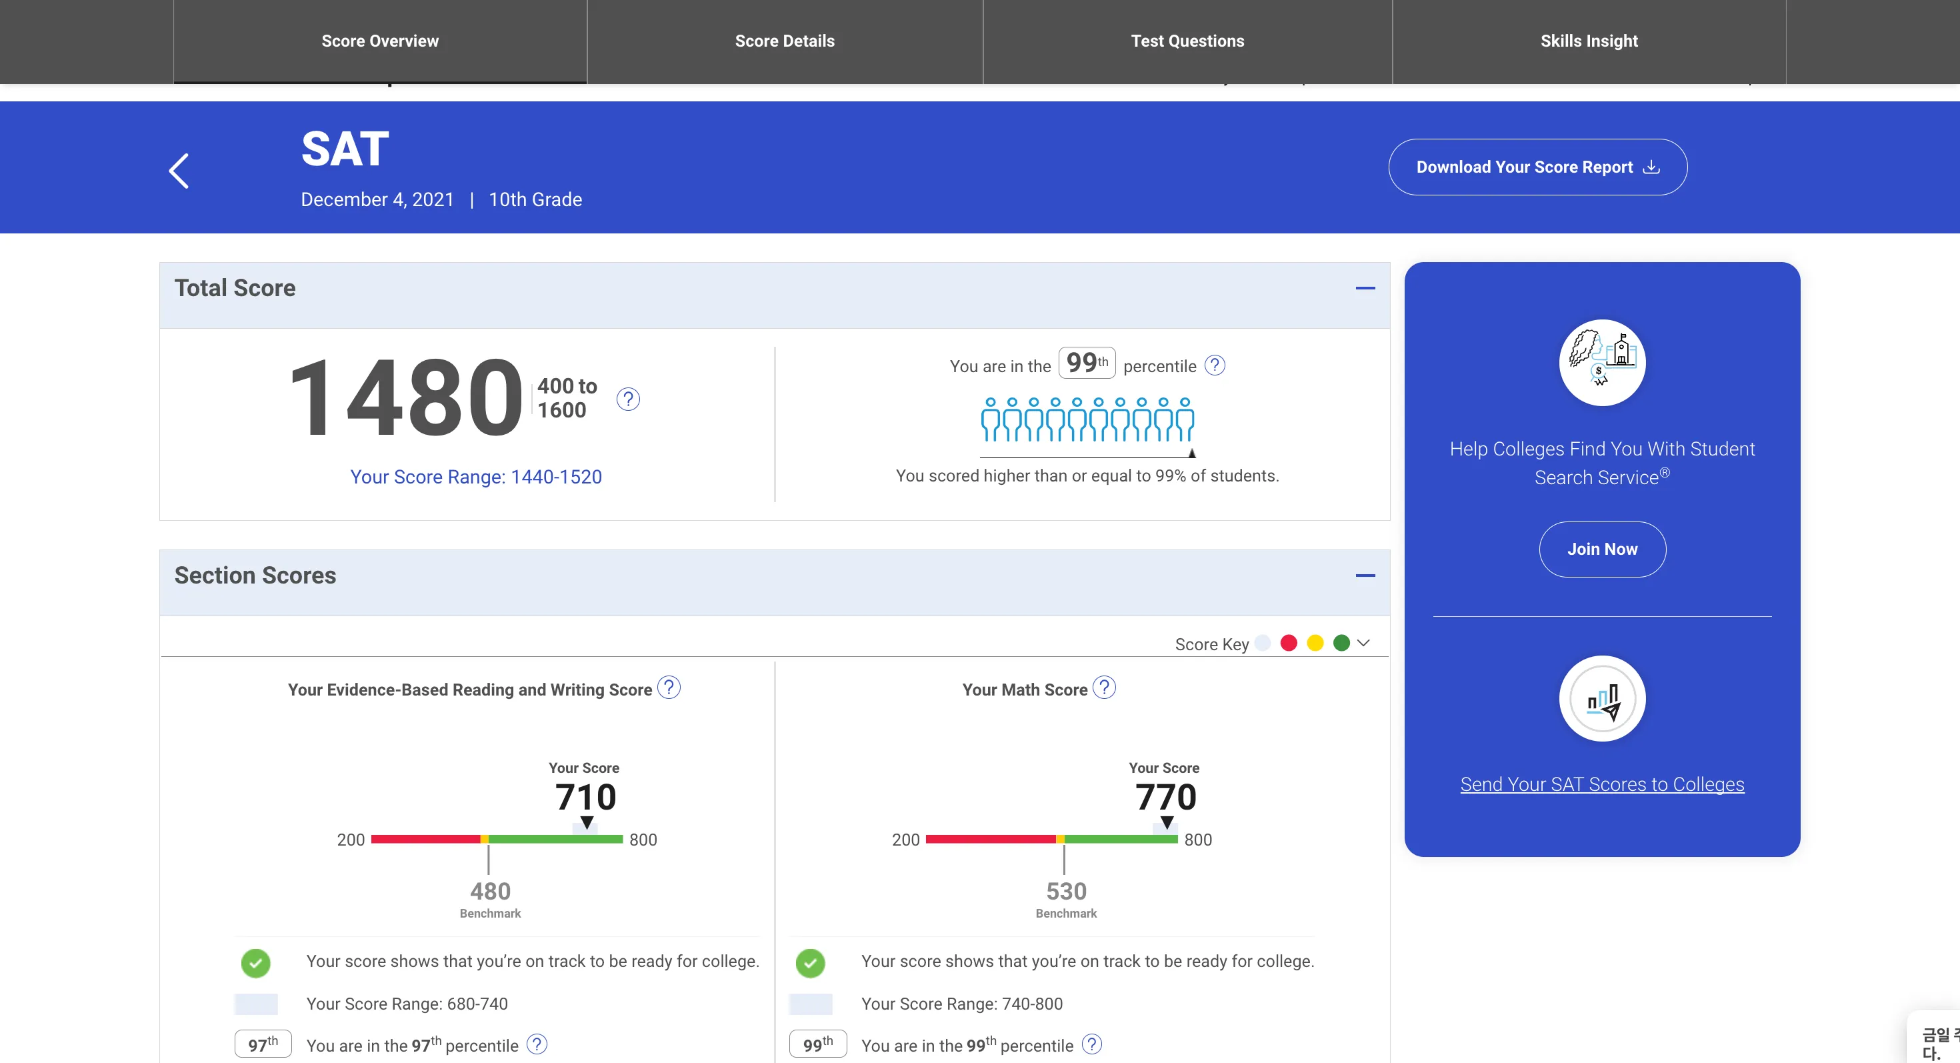Expand the Score Key dropdown chevron

tap(1363, 644)
